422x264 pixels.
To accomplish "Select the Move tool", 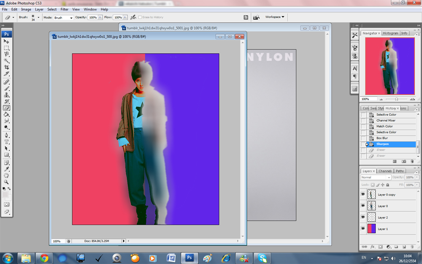I will [x=6, y=41].
